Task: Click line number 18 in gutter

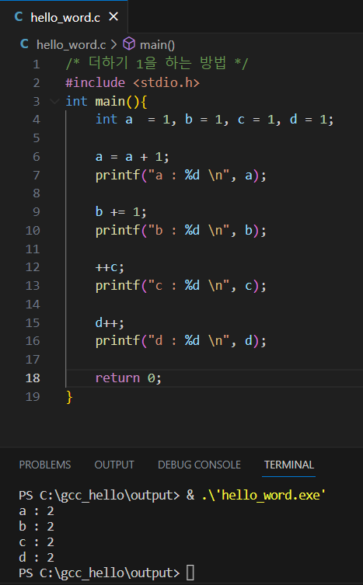Action: tap(33, 378)
